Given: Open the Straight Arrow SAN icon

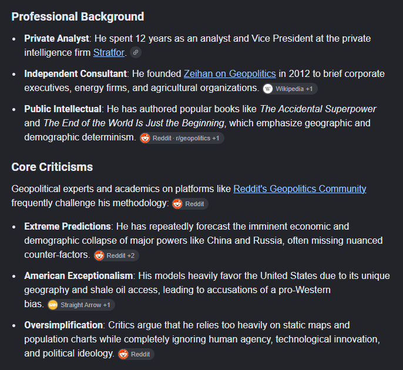Looking at the screenshot, I should 53,305.
